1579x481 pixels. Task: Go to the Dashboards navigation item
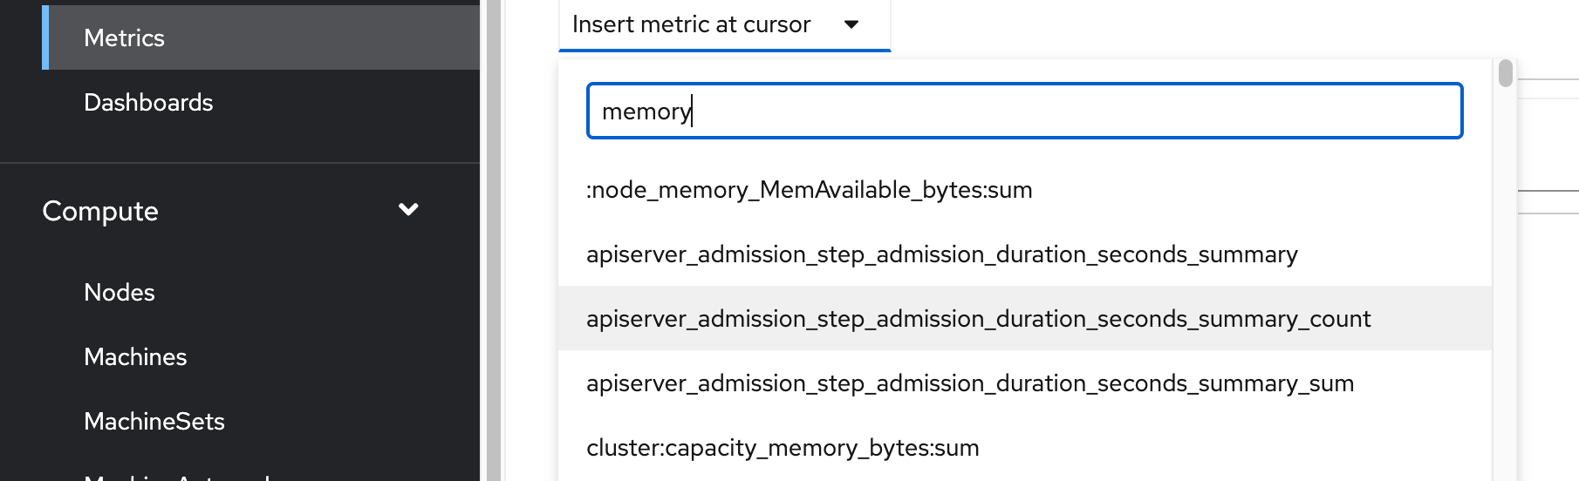tap(148, 103)
